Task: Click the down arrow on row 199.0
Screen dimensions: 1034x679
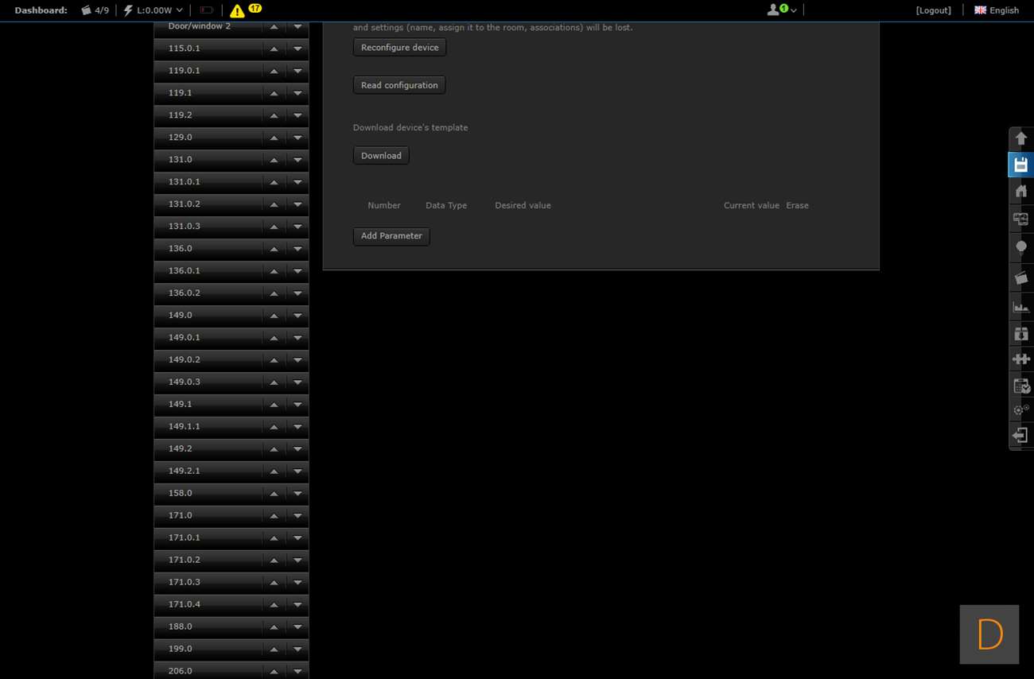Action: 297,650
